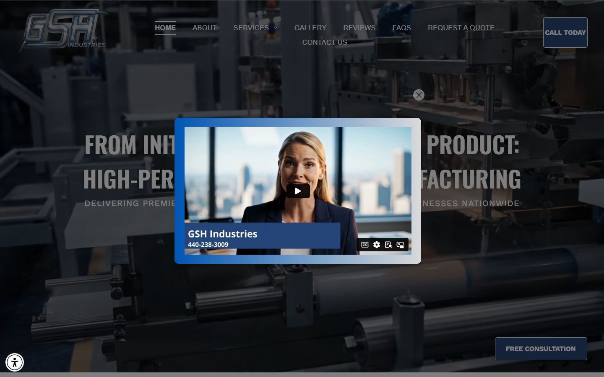Go to the Home page

click(165, 28)
